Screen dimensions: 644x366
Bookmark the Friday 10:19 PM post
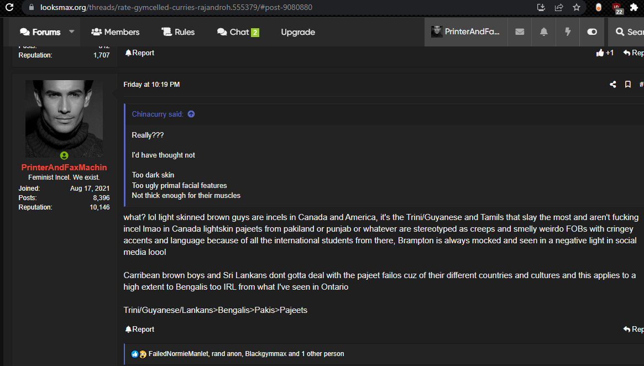click(x=628, y=85)
